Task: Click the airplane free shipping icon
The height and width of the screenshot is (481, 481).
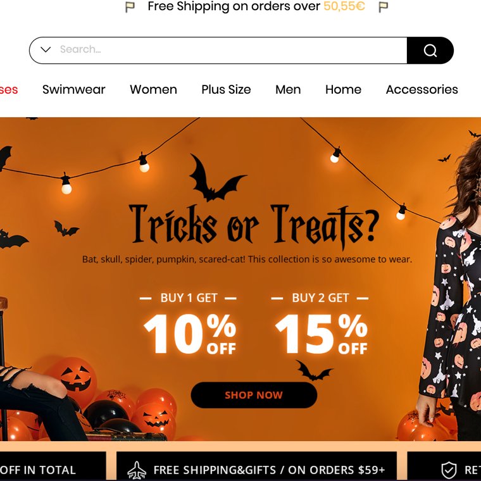Action: (137, 470)
